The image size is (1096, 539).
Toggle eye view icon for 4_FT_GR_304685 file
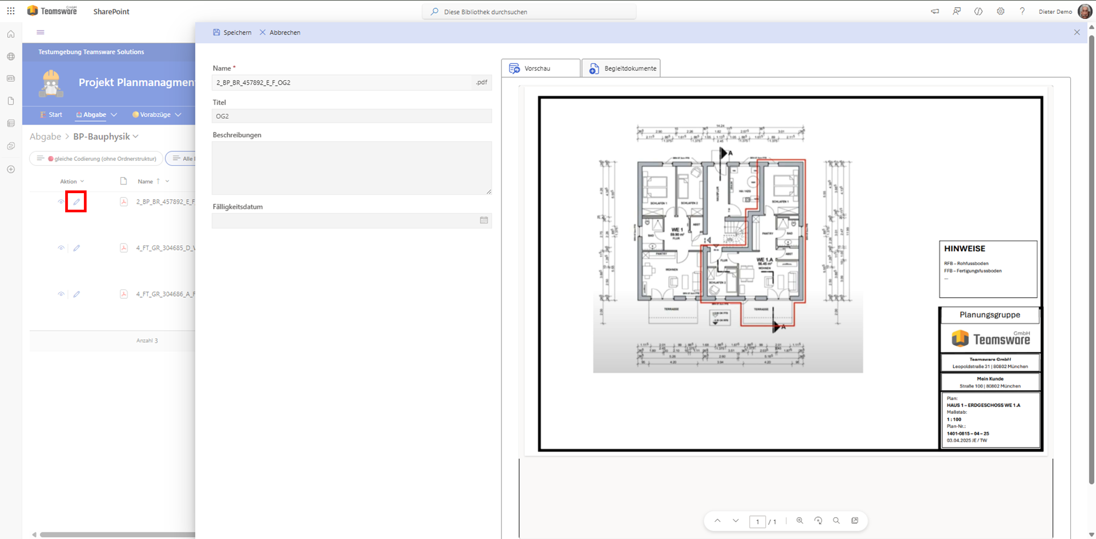(x=61, y=248)
